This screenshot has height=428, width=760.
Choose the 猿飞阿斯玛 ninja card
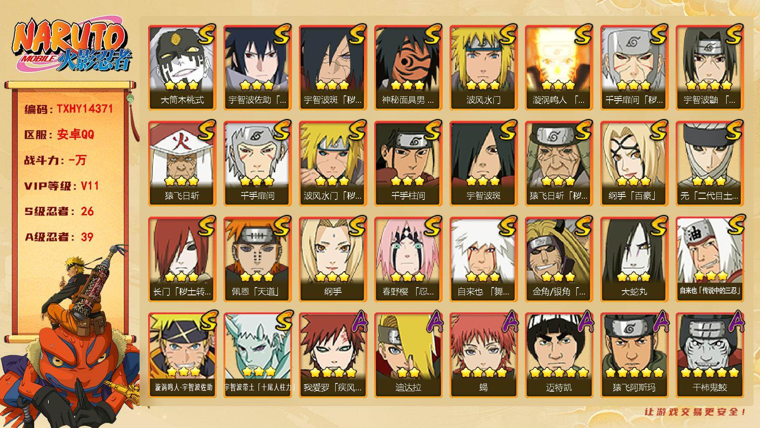[634, 355]
